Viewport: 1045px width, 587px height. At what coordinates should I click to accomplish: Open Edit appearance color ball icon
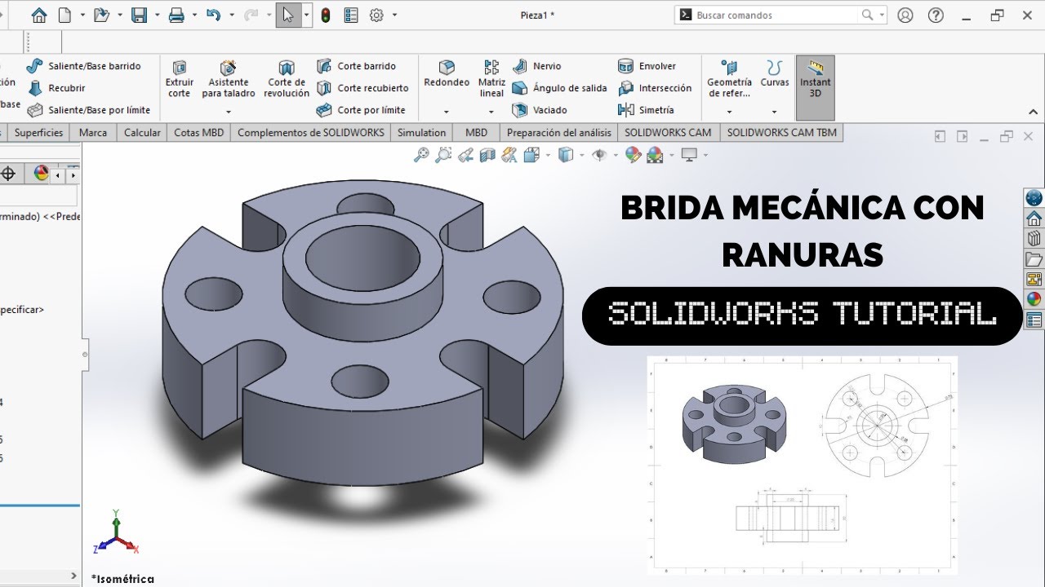coord(632,154)
